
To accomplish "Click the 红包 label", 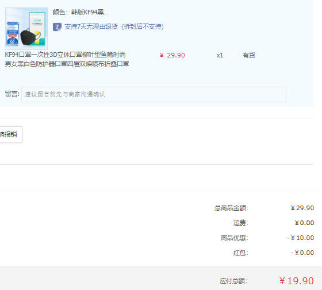I will point(241,253).
